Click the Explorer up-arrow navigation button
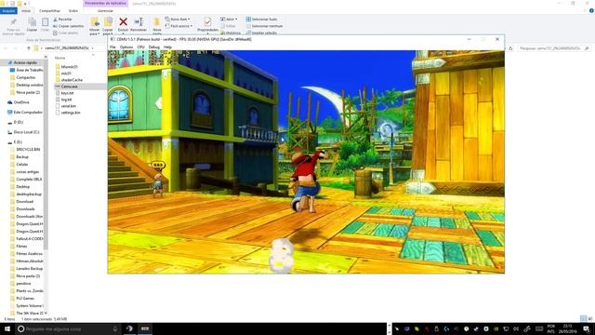Screen dimensions: 595x335 click(29, 48)
